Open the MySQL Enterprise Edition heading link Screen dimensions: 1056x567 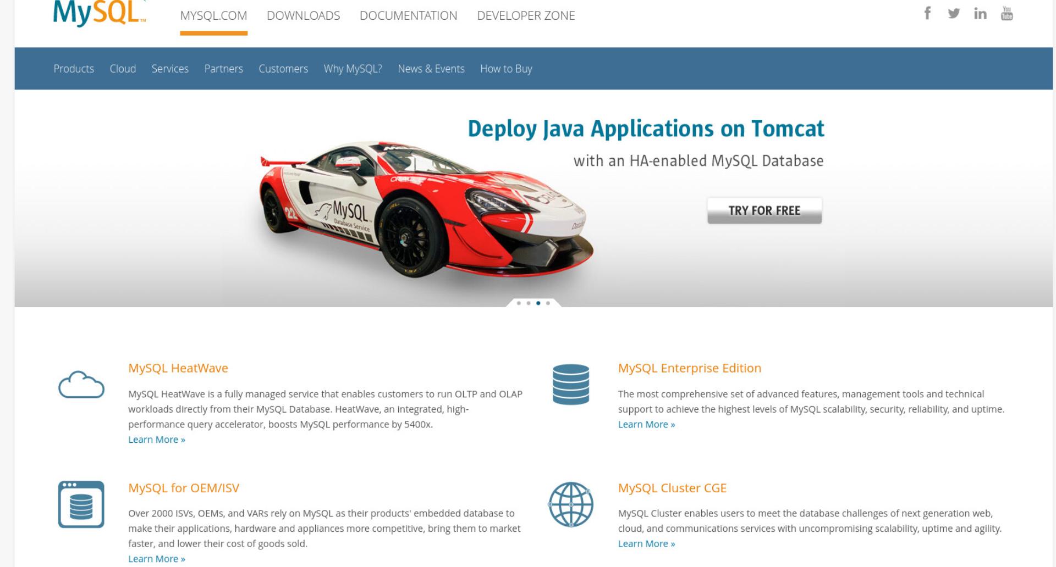point(690,368)
